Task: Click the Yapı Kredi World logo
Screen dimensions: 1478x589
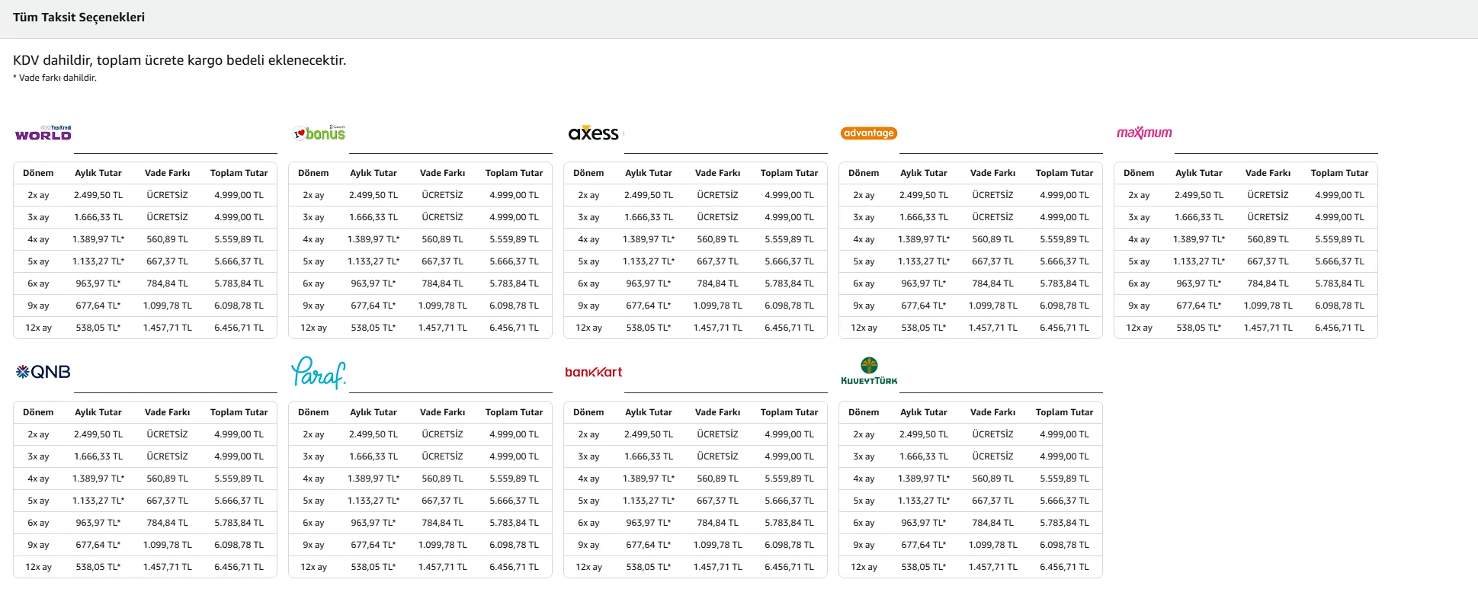Action: tap(43, 133)
